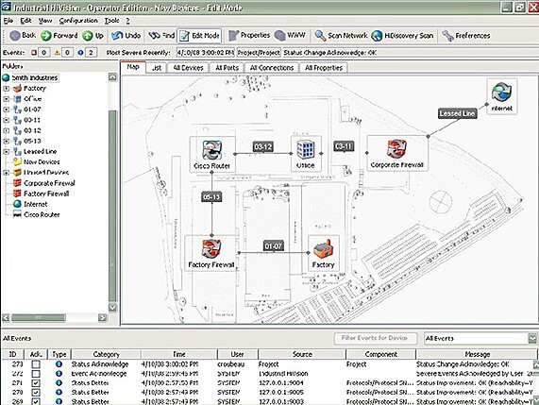Sort events by Time column header
The image size is (539, 405).
point(179,354)
